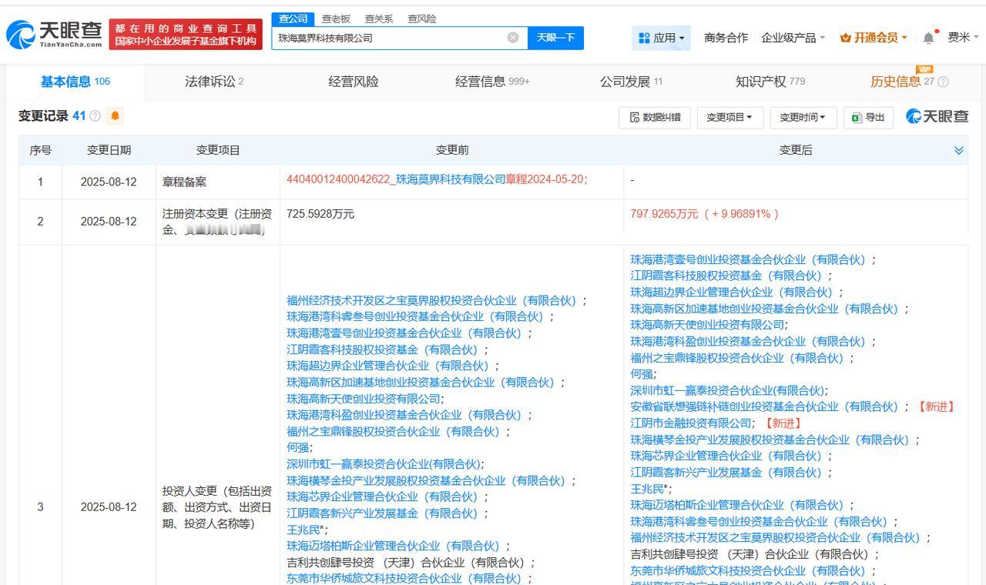The height and width of the screenshot is (585, 986).
Task: Click the TianYanCha logo
Action: point(54,35)
